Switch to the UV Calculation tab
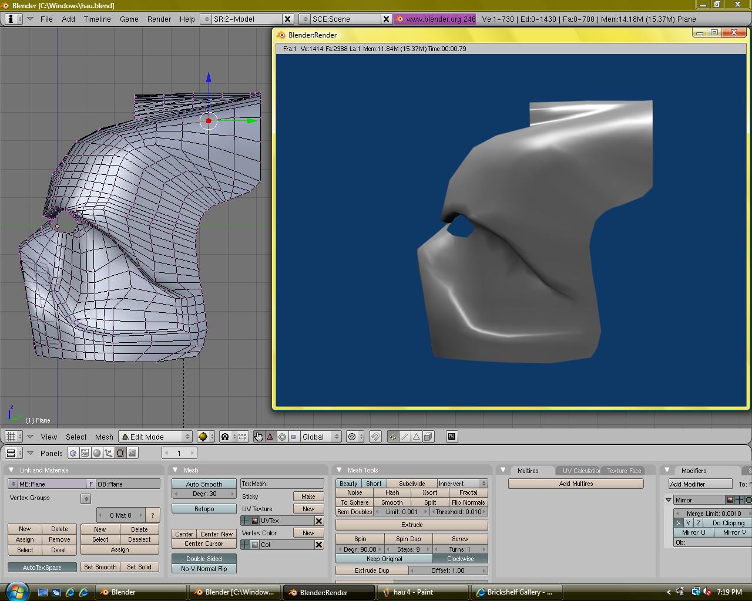752x601 pixels. click(x=580, y=471)
